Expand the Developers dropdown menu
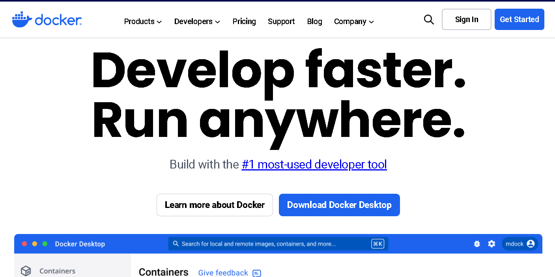The width and height of the screenshot is (555, 277). coord(197,21)
